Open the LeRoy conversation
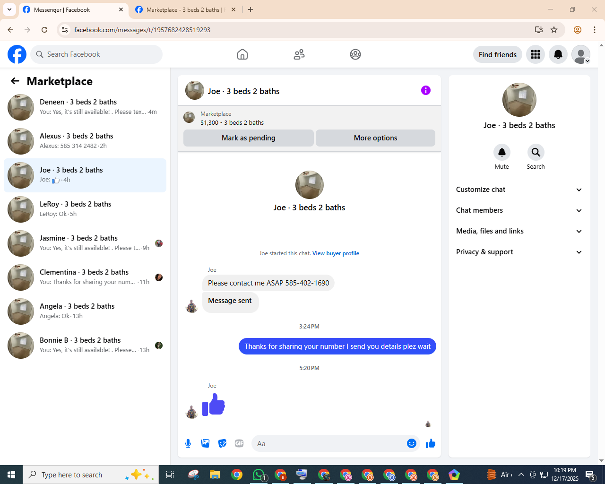 (x=85, y=209)
